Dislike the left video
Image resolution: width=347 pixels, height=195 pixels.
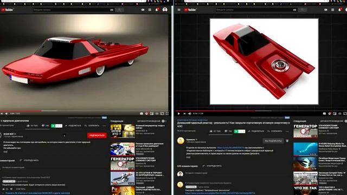(x=46, y=126)
